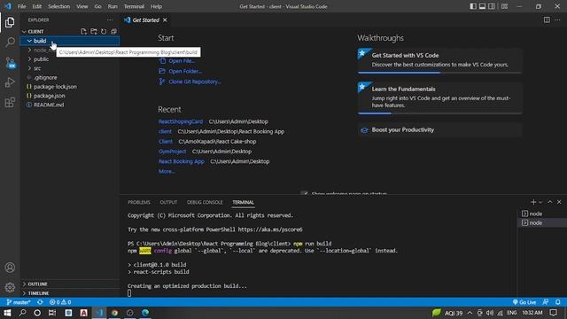Open the Selection menu

(x=59, y=6)
